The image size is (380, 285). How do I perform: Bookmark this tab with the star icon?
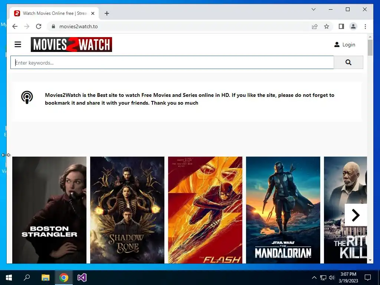tap(327, 26)
